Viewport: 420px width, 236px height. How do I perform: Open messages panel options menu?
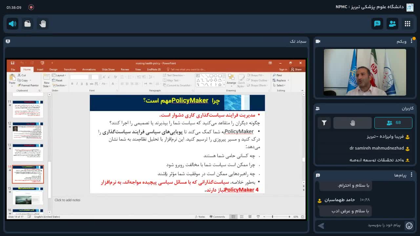tap(411, 175)
